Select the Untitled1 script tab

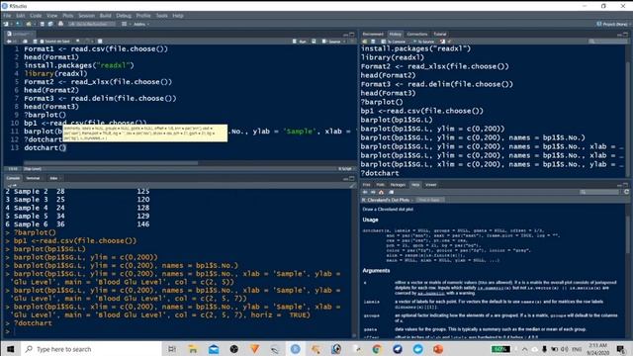point(19,34)
